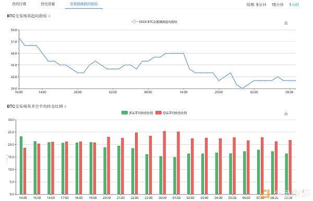Image resolution: width=313 pixels, height=201 pixels.
Task: Click the lowest point on the trend line
Action: [242, 88]
